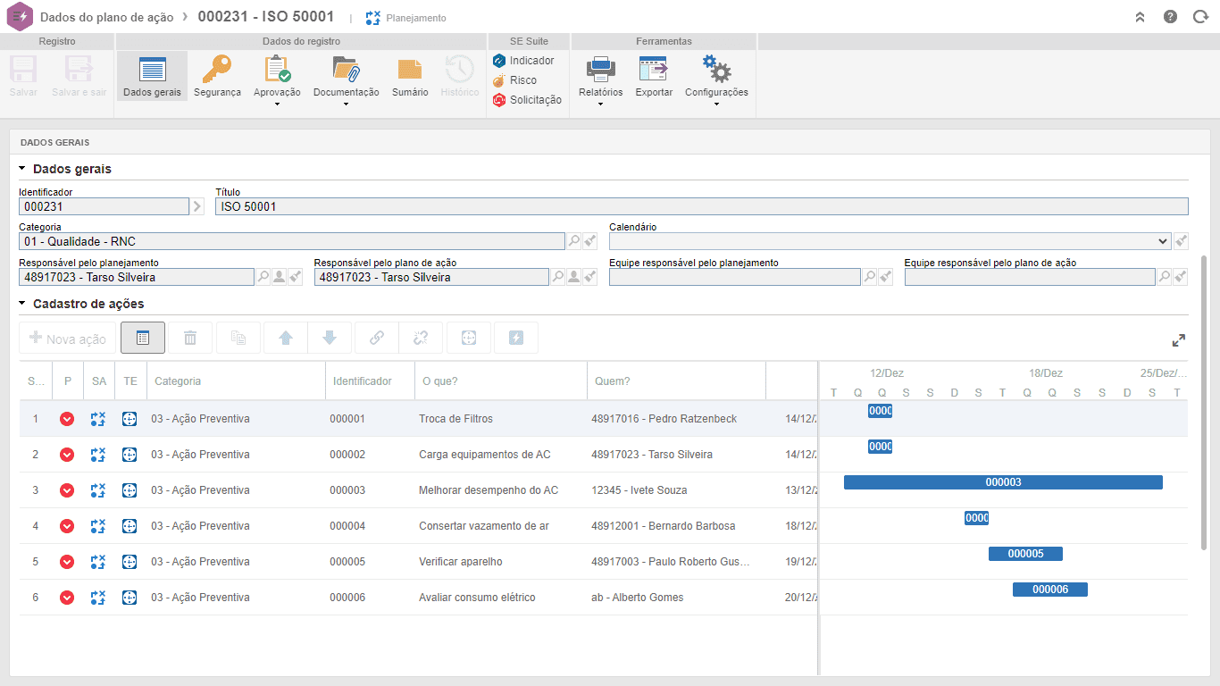
Task: Click the Sumário toolbar icon
Action: [x=410, y=70]
